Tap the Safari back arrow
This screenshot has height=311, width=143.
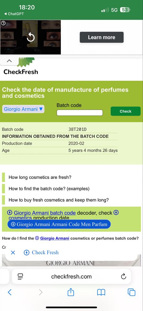coord(10,292)
